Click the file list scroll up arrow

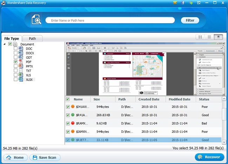[224, 99]
